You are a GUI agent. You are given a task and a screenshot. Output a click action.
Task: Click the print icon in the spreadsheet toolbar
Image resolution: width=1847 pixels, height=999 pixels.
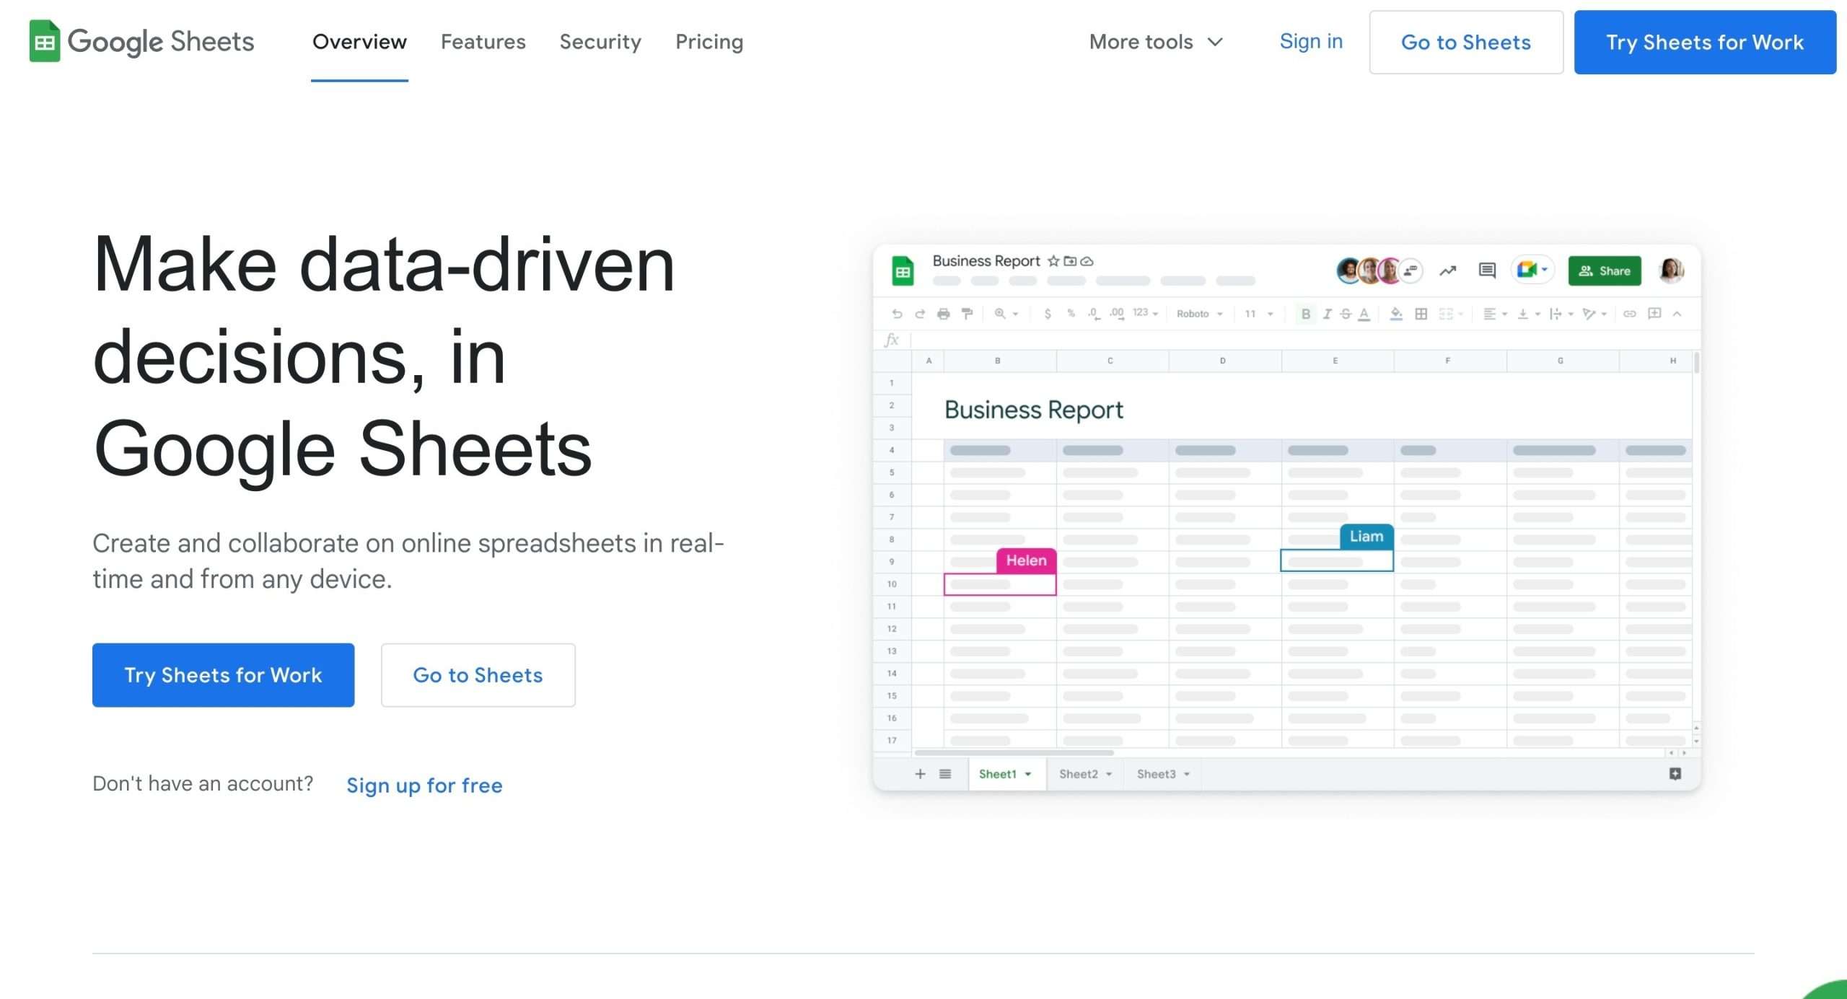[x=943, y=314]
